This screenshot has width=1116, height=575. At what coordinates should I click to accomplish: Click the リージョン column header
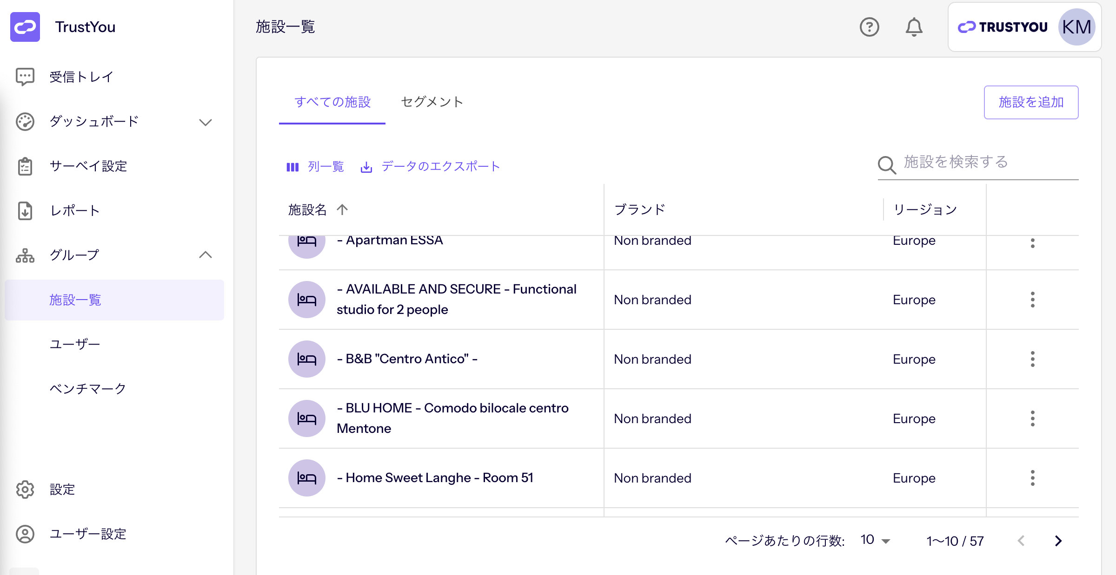(x=925, y=209)
